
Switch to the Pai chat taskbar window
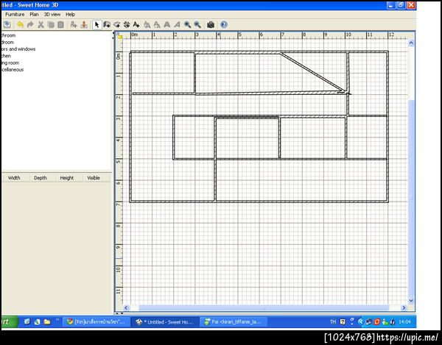(234, 322)
